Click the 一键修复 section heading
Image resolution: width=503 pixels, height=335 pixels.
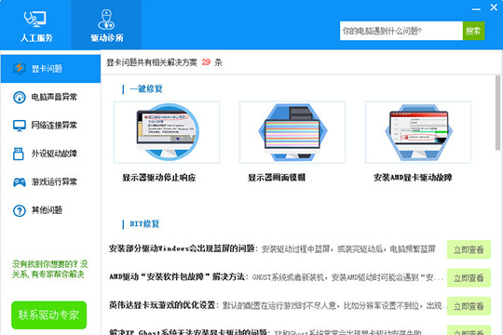coord(146,88)
